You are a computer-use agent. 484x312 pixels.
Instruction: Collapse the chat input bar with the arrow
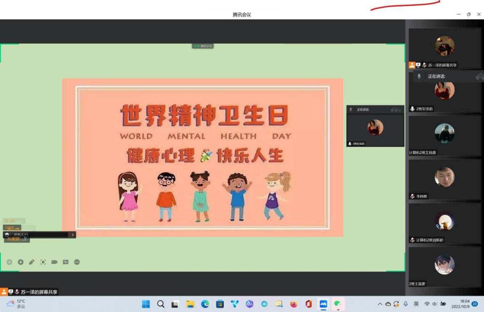tap(73, 234)
